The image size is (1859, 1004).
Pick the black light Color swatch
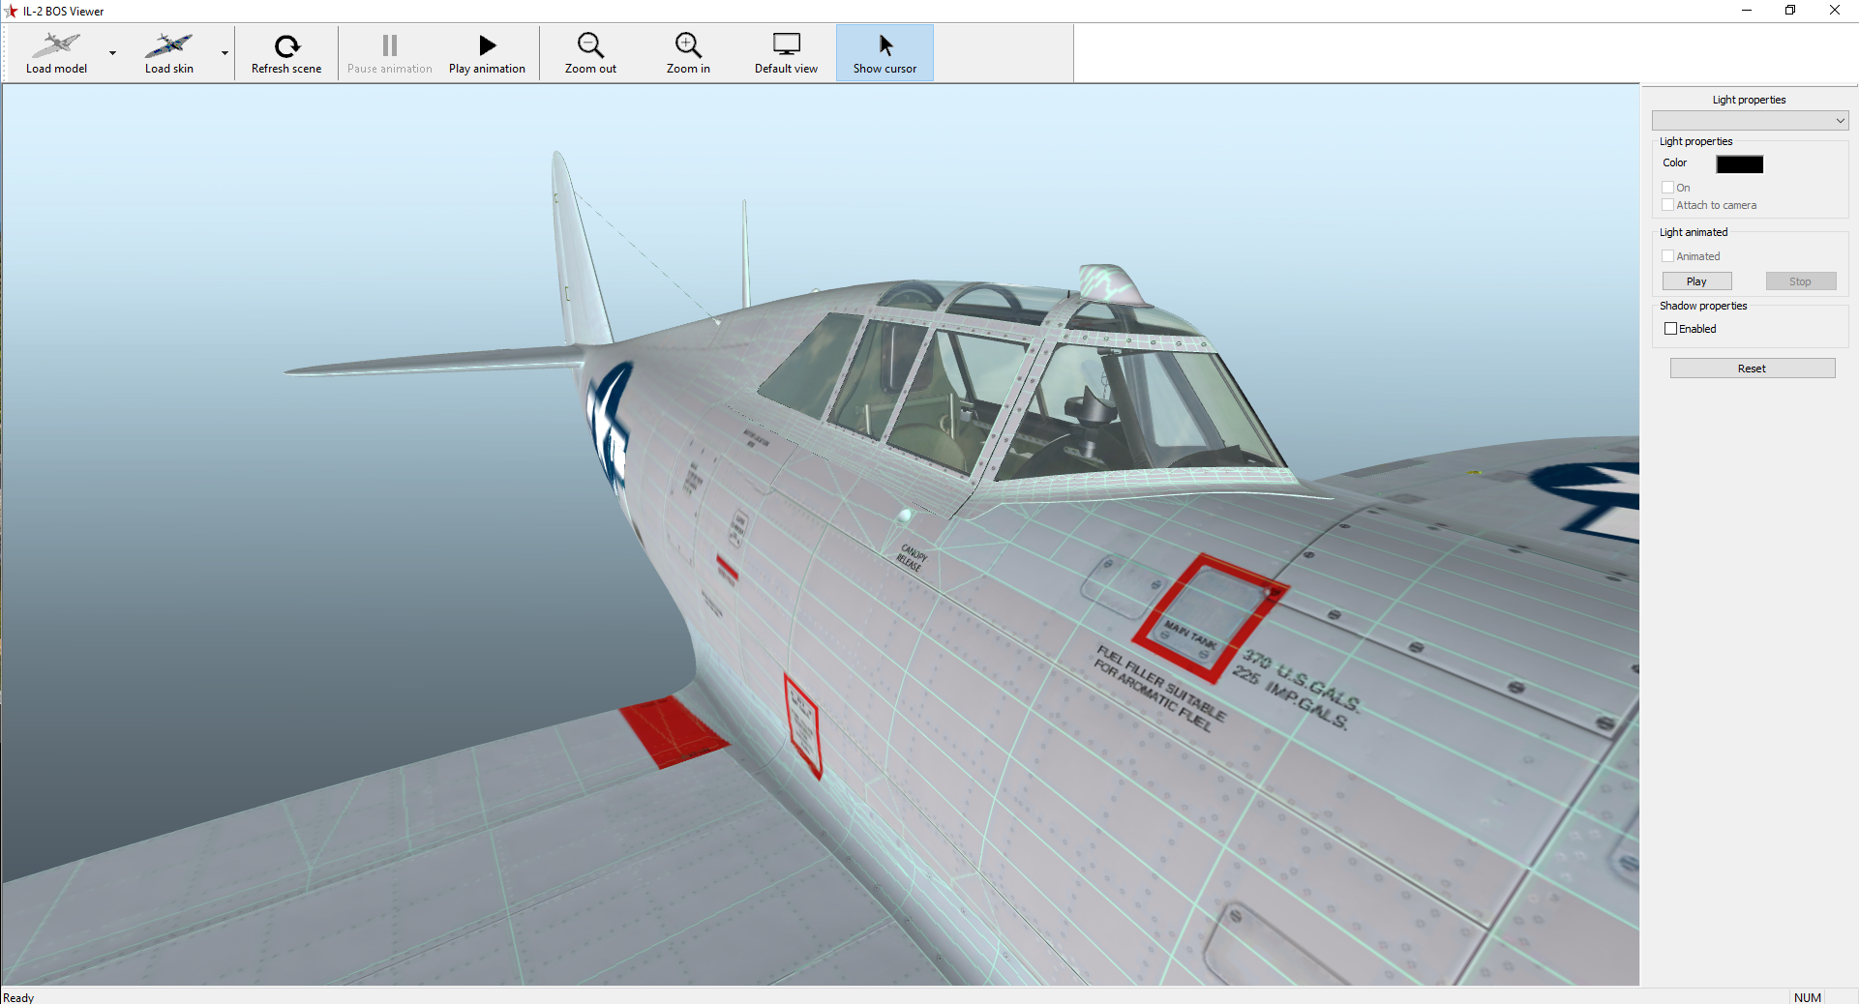click(x=1739, y=164)
